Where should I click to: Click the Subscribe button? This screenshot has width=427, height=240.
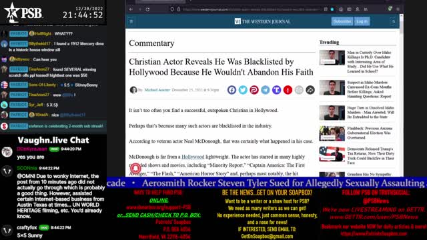[342, 21]
